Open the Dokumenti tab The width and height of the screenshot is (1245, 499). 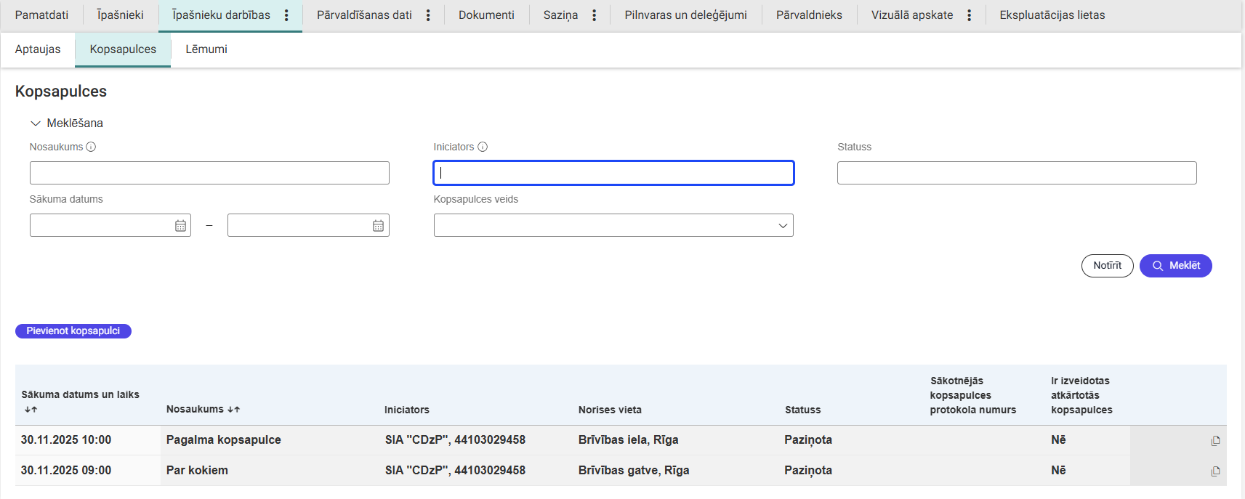(x=486, y=15)
